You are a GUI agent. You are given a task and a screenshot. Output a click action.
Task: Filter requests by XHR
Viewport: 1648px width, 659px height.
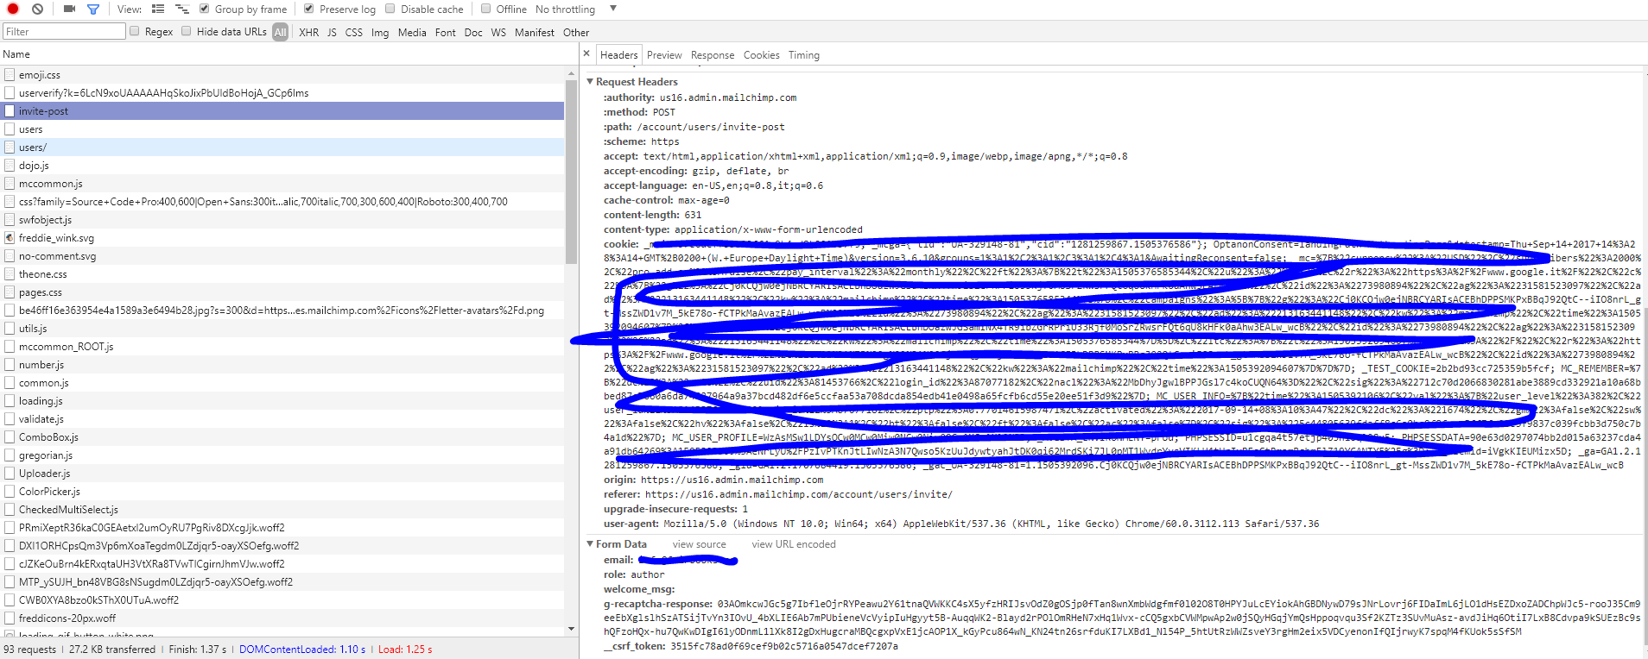pyautogui.click(x=308, y=32)
